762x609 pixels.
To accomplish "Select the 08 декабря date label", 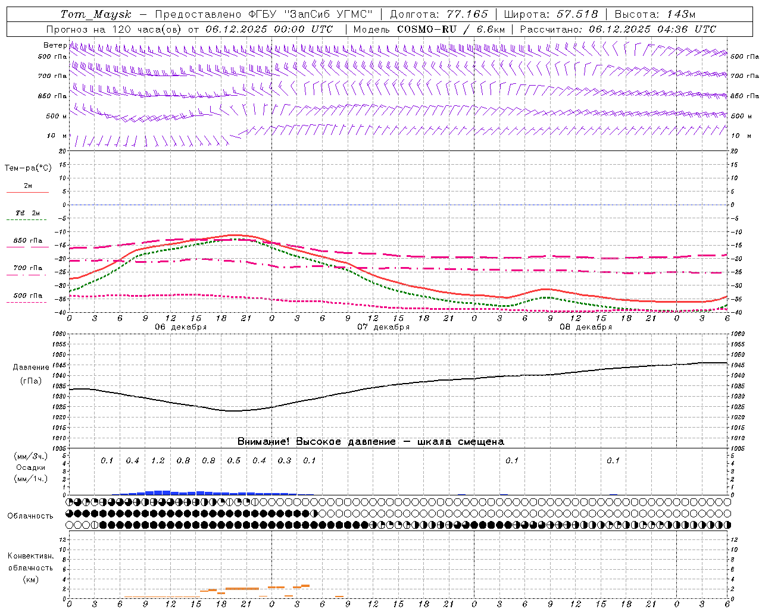I will [x=586, y=327].
